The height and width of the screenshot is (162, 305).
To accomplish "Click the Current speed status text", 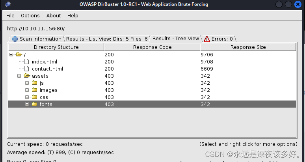I will (x=45, y=144).
